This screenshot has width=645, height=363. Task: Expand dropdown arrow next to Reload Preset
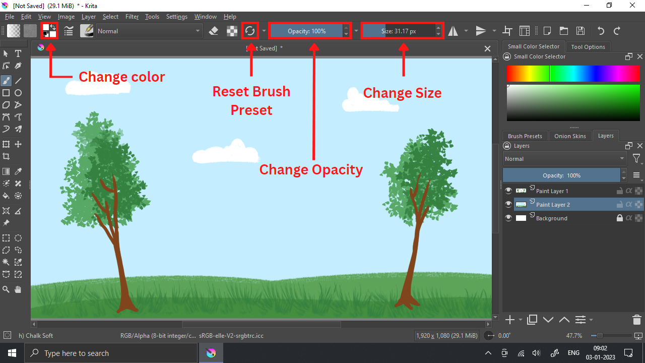click(264, 31)
